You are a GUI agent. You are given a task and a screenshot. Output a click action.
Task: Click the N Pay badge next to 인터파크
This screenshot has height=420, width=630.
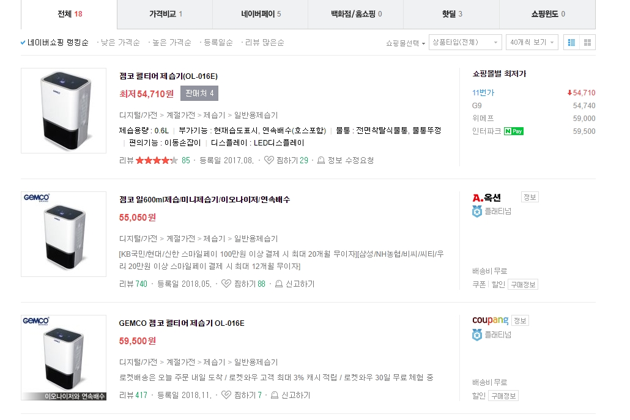pos(514,131)
